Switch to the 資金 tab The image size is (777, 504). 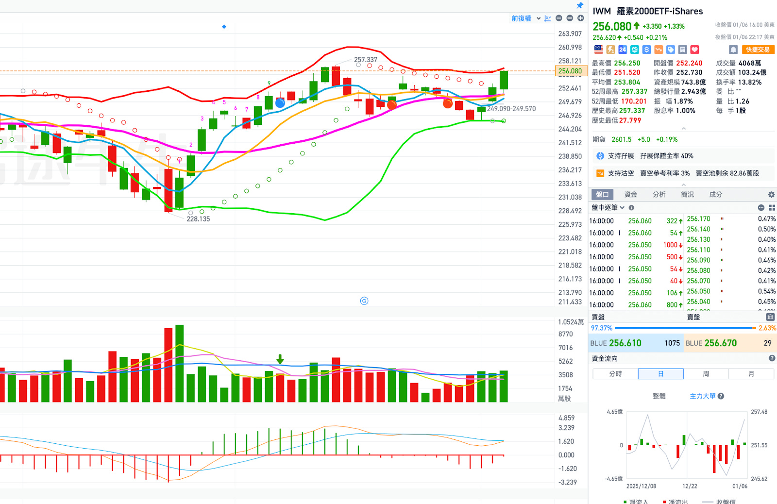point(631,195)
